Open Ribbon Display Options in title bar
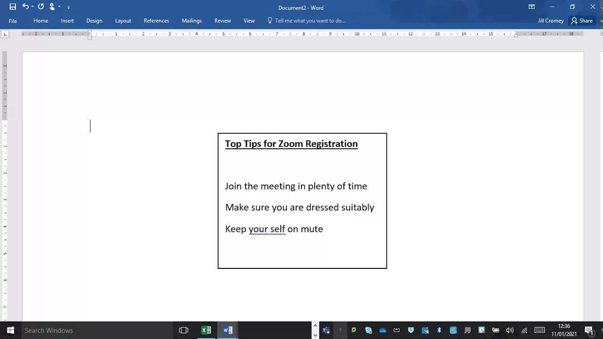The width and height of the screenshot is (603, 339). pos(531,7)
